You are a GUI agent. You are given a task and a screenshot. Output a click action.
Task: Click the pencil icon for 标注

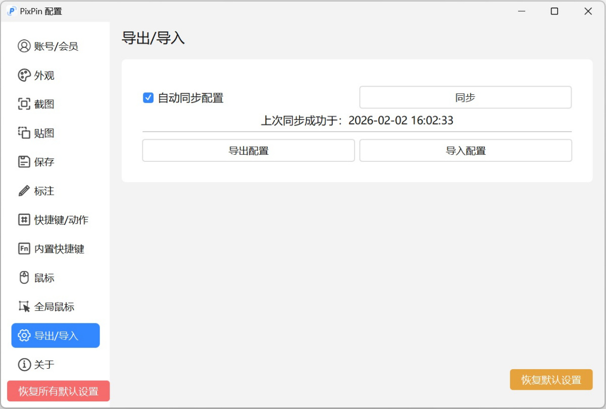[x=24, y=191]
